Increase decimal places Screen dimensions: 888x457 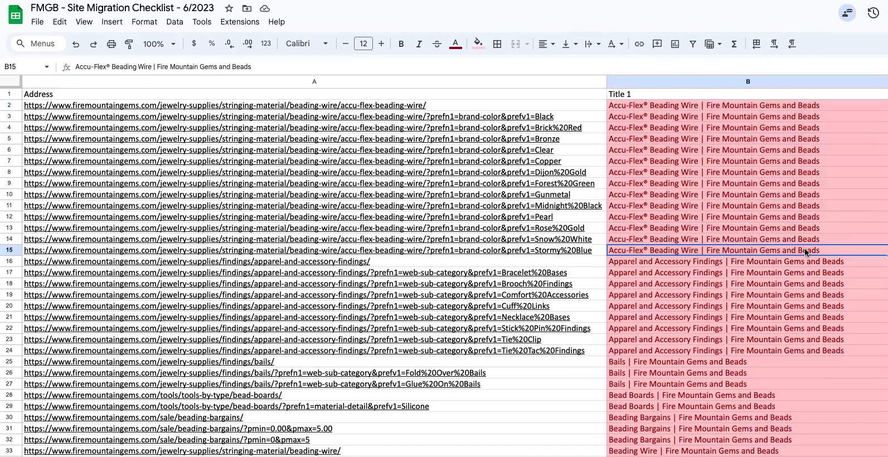click(x=248, y=43)
